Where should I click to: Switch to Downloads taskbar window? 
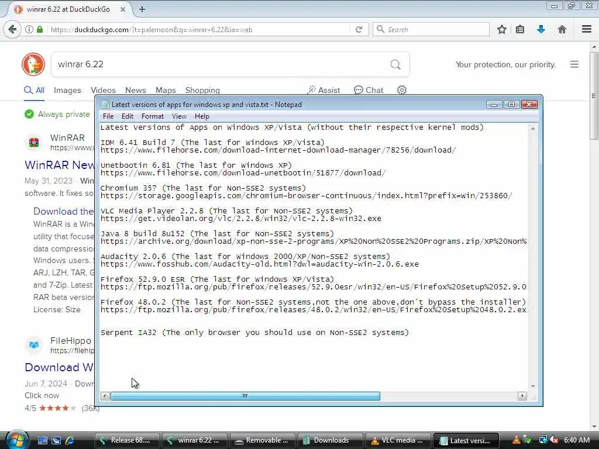click(330, 440)
